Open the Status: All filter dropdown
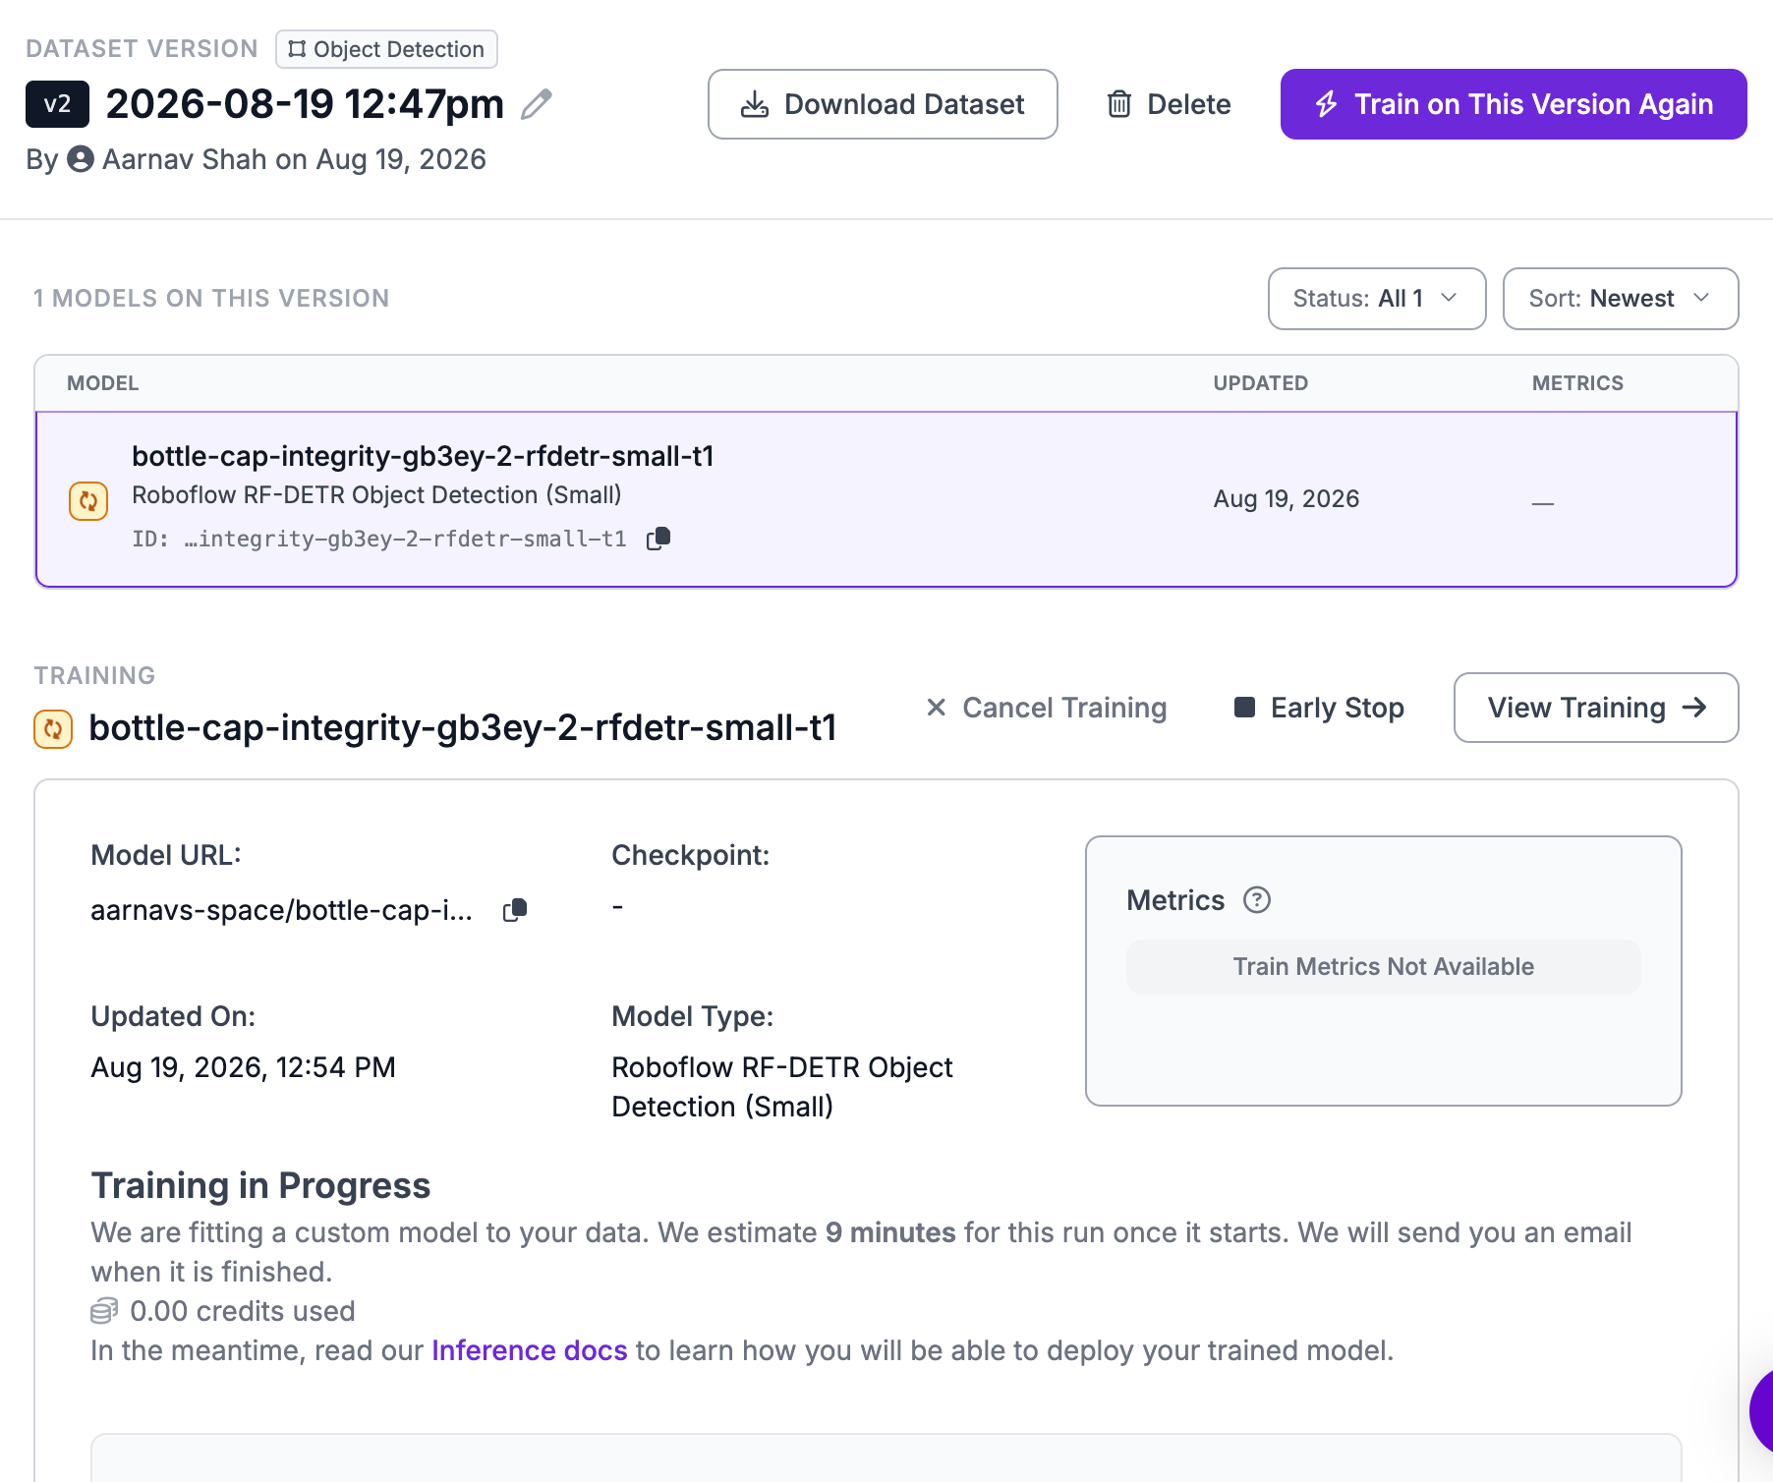1773x1482 pixels. point(1377,299)
